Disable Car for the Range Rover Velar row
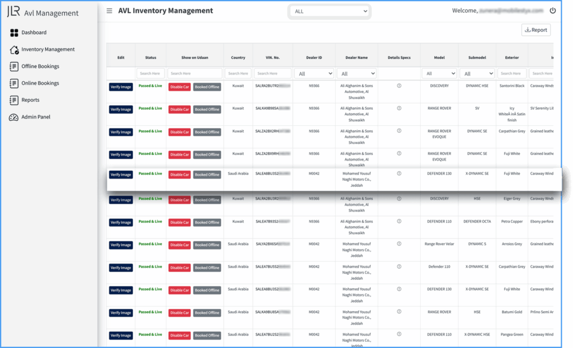This screenshot has width=573, height=348. tap(180, 244)
